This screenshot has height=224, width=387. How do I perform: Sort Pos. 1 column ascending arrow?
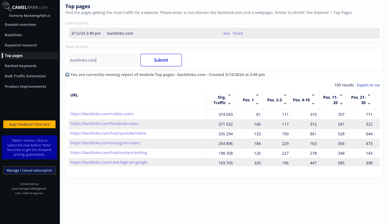[x=257, y=95]
